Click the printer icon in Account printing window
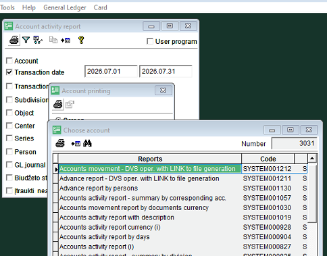 [x=58, y=105]
